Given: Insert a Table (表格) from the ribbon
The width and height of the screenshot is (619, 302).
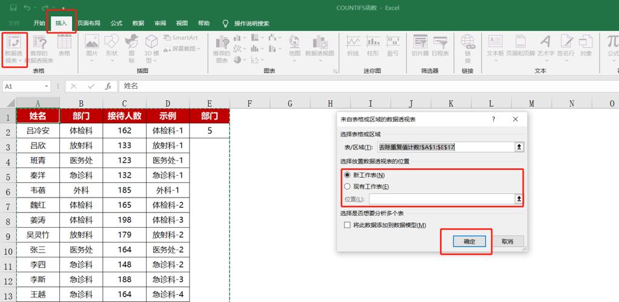Looking at the screenshot, I should (x=64, y=46).
